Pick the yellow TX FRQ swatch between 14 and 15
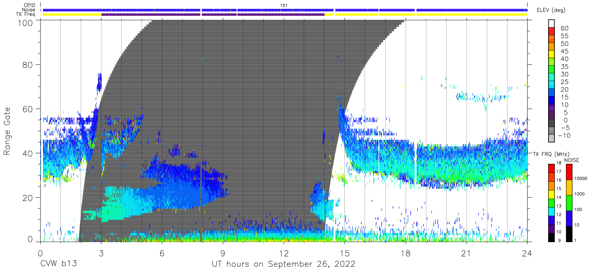Image resolution: width=593 pixels, height=274 pixels. click(x=551, y=193)
